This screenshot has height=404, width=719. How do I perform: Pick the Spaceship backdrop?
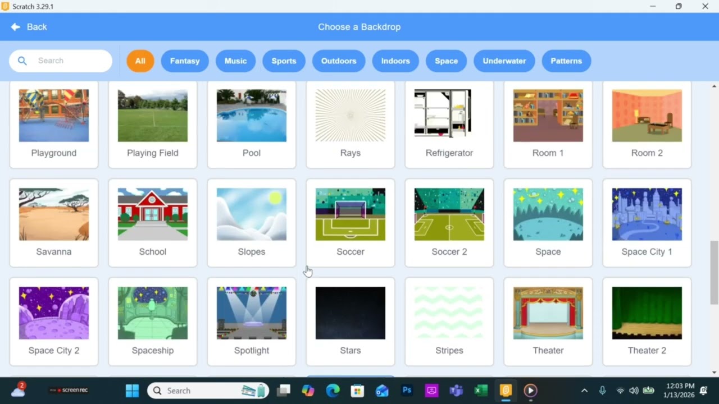(x=153, y=322)
